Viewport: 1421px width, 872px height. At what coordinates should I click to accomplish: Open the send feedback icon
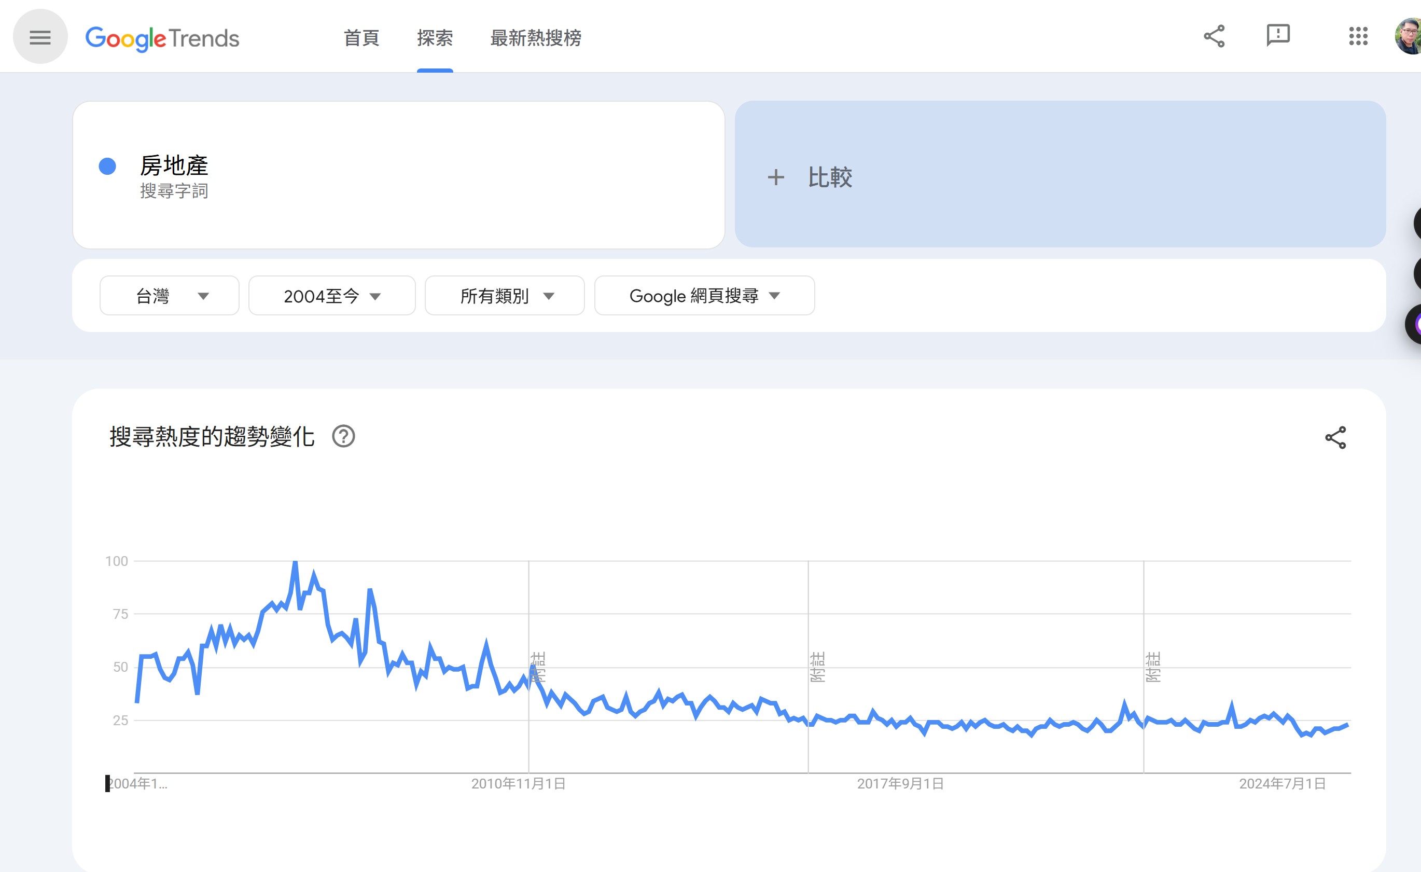pos(1277,36)
